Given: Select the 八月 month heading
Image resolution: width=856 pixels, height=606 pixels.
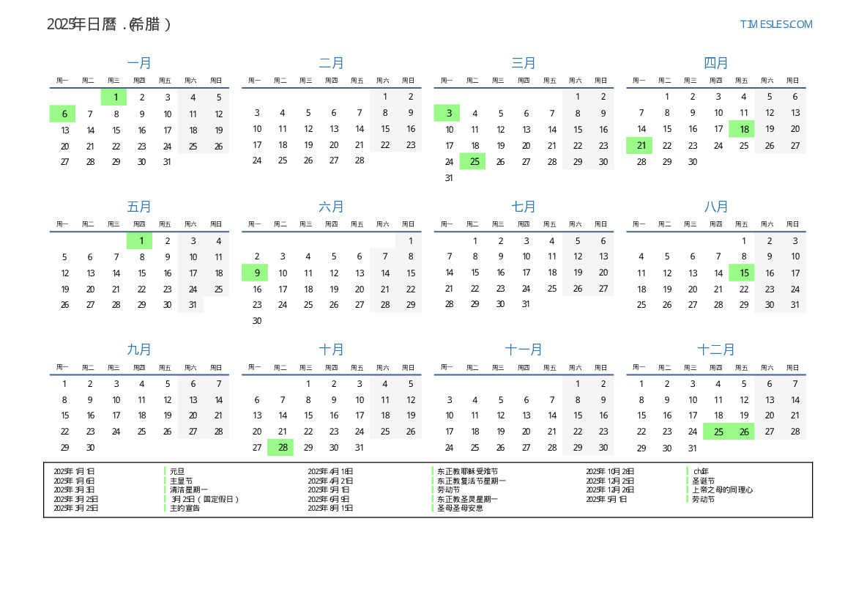Looking at the screenshot, I should [x=715, y=207].
